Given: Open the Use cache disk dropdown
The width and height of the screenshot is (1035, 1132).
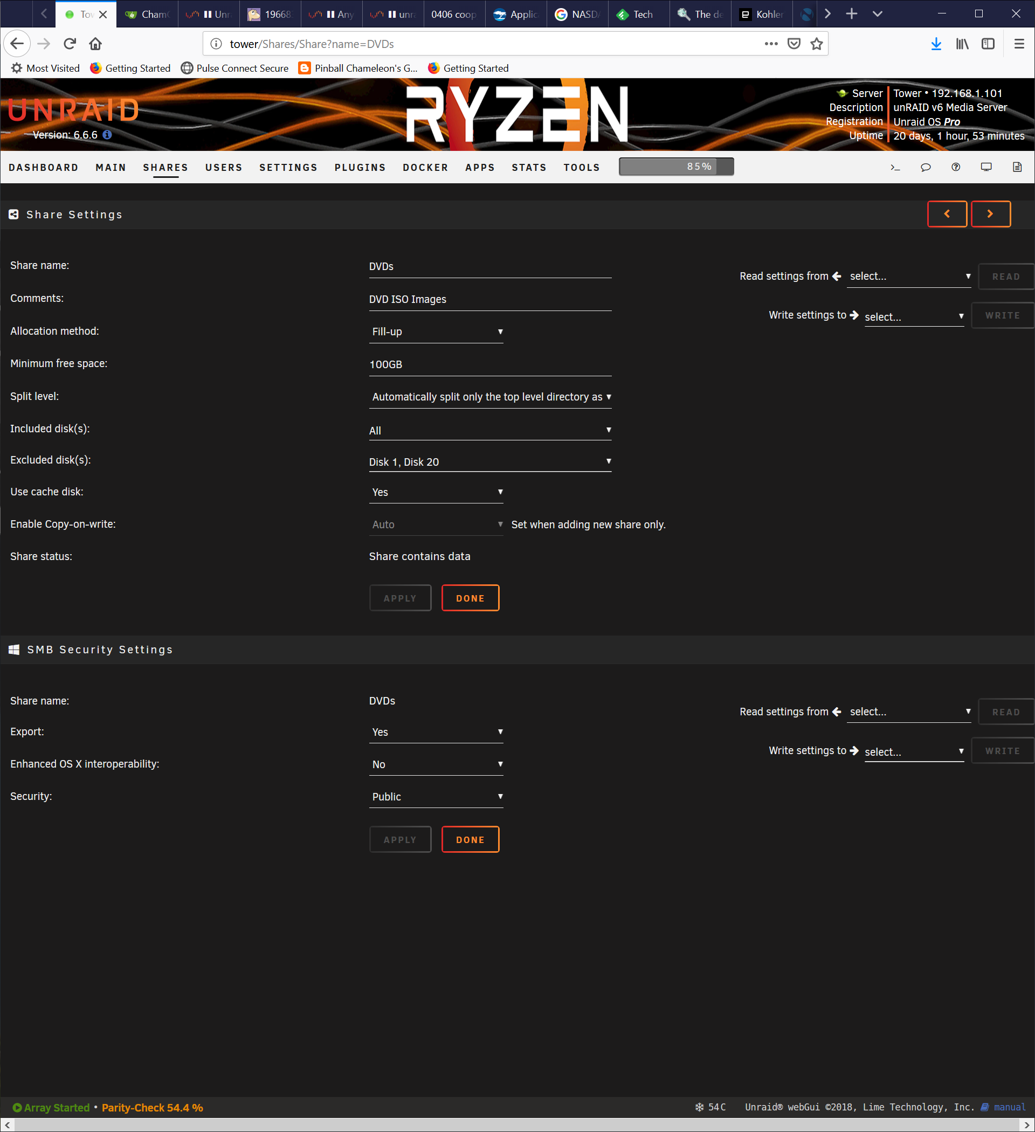Looking at the screenshot, I should [436, 493].
